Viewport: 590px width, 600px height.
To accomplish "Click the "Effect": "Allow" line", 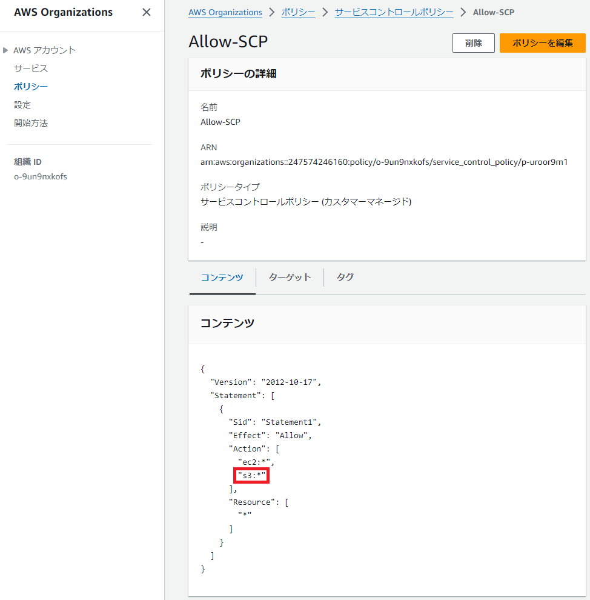I will tap(270, 436).
